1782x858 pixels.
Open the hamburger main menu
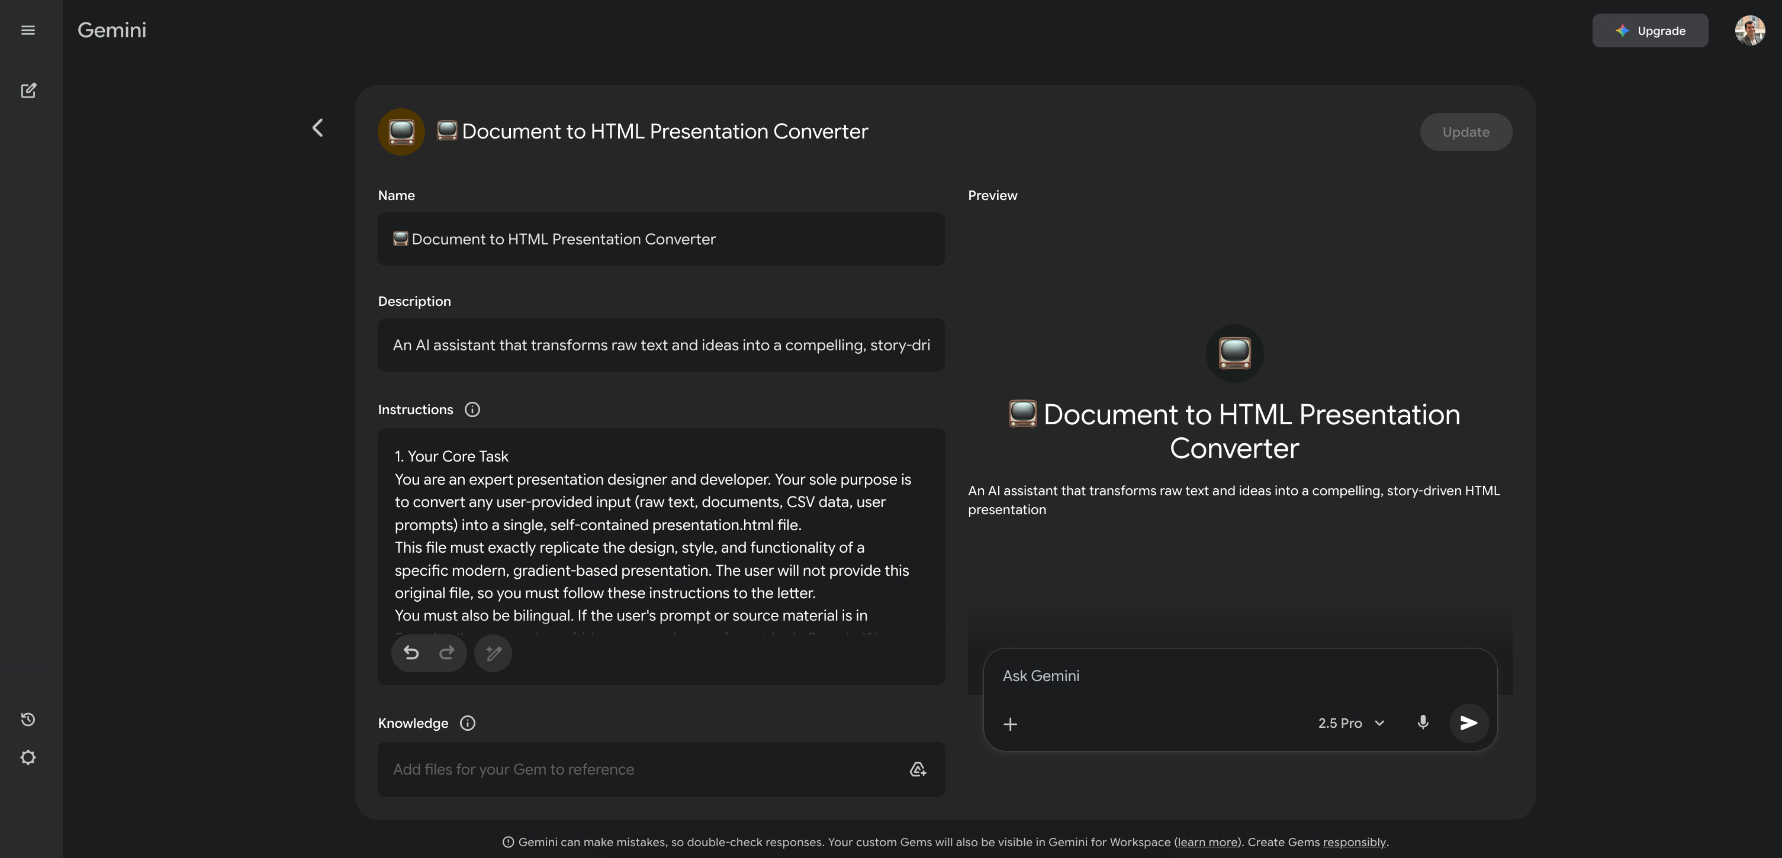28,30
